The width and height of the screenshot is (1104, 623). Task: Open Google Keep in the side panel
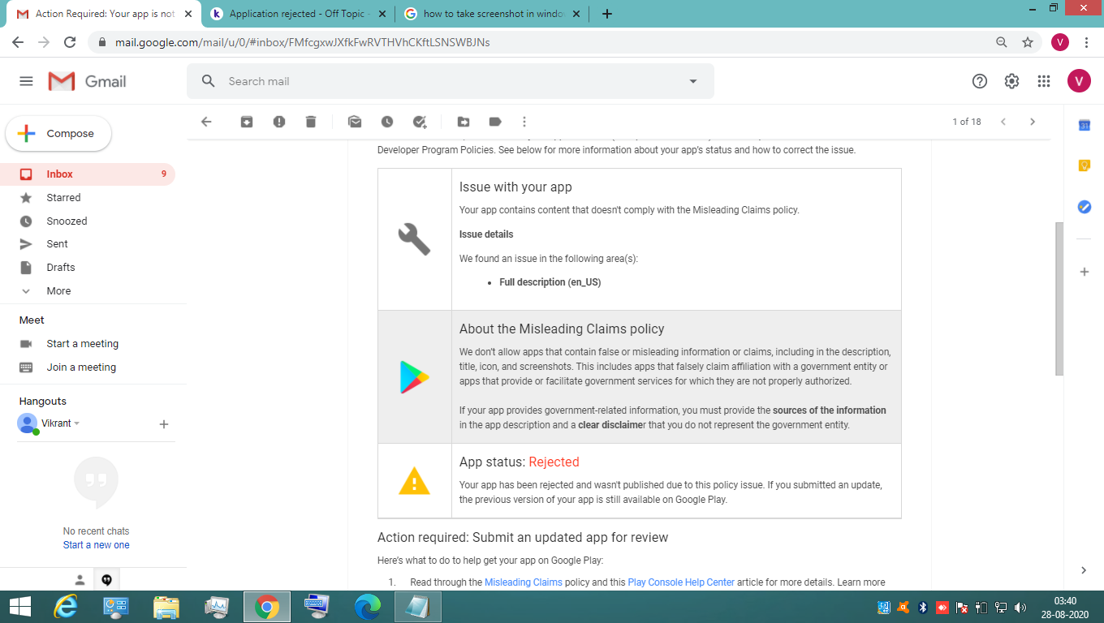[x=1084, y=165]
